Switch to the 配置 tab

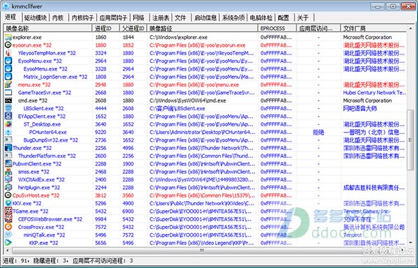(284, 18)
